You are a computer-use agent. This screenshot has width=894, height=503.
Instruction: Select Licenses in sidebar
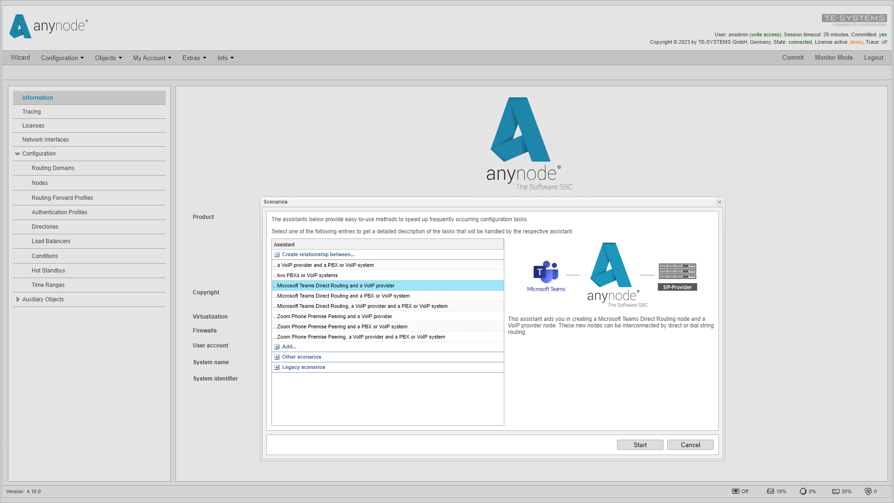coord(89,126)
